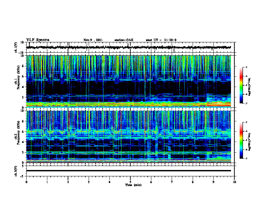264x204 pixels.
Task: Click the "1" minute tick on the time axis
Action: (x=47, y=182)
